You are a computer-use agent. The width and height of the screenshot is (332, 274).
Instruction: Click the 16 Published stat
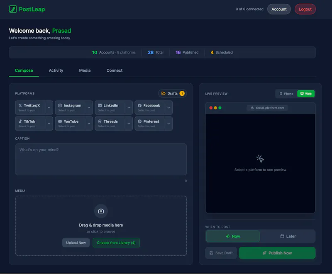[187, 52]
